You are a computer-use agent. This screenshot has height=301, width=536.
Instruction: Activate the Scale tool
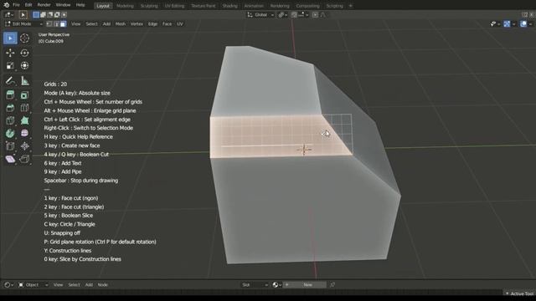(10, 65)
